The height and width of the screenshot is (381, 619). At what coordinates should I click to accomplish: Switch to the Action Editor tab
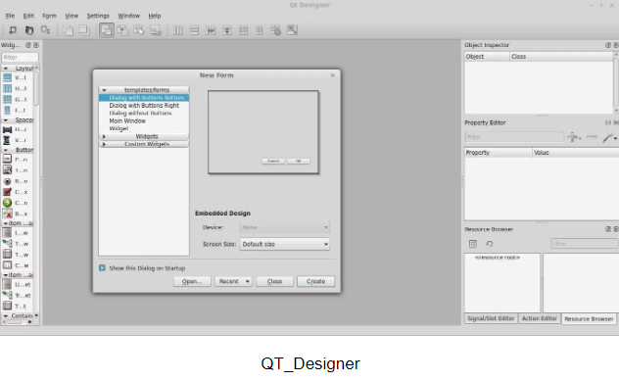[x=540, y=318]
